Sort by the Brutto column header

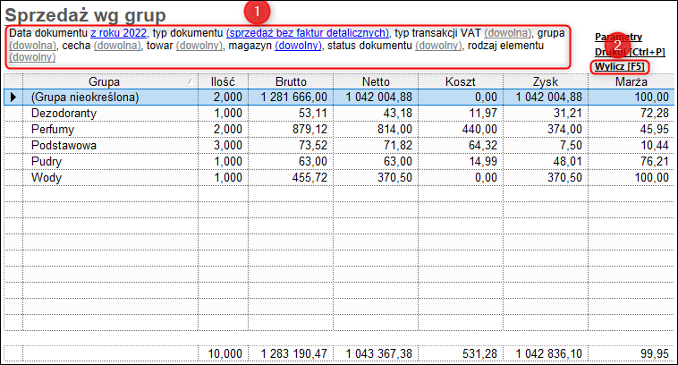291,81
